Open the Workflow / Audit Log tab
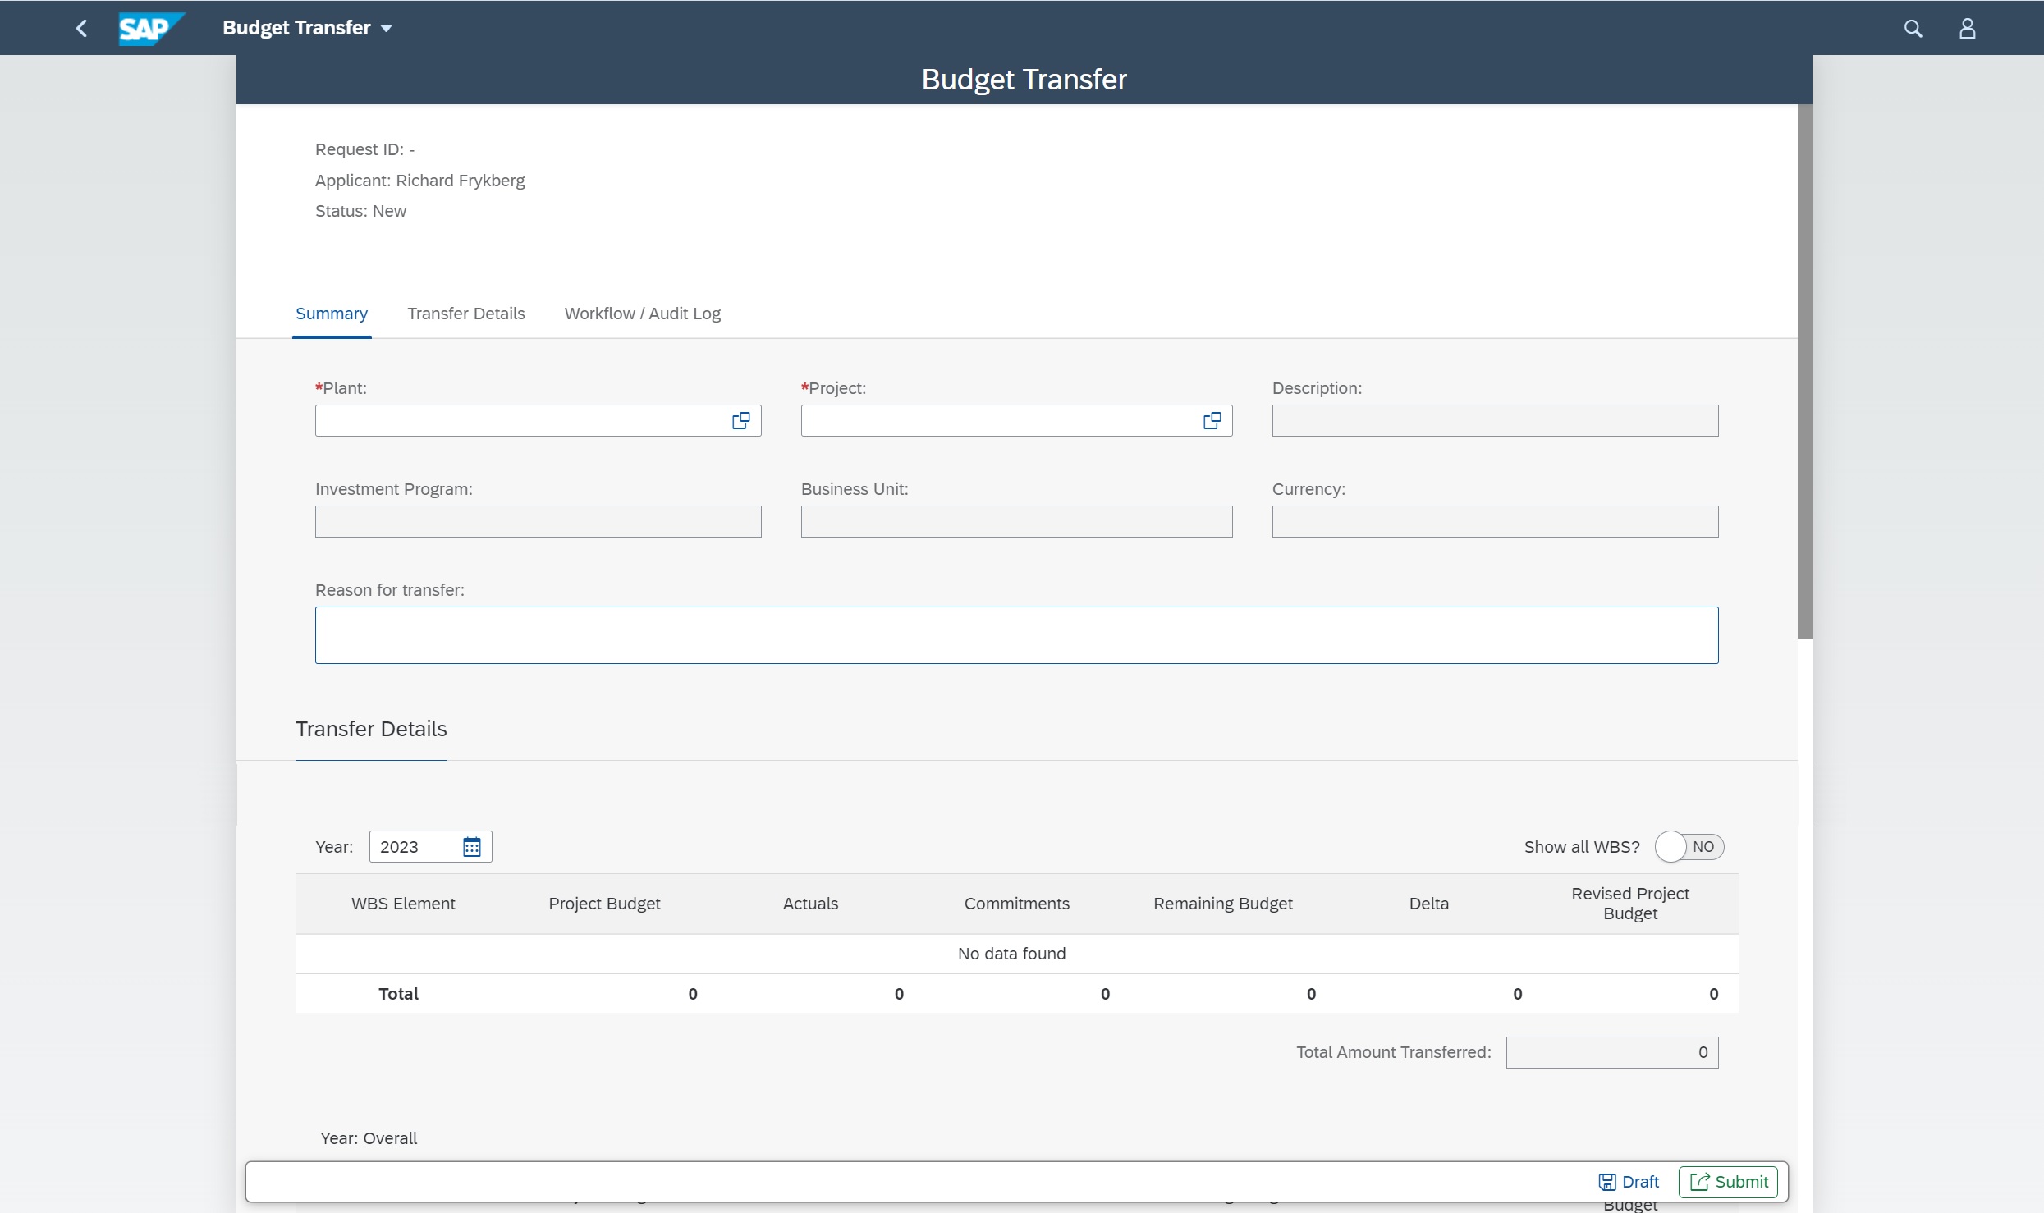The height and width of the screenshot is (1213, 2044). click(x=642, y=313)
